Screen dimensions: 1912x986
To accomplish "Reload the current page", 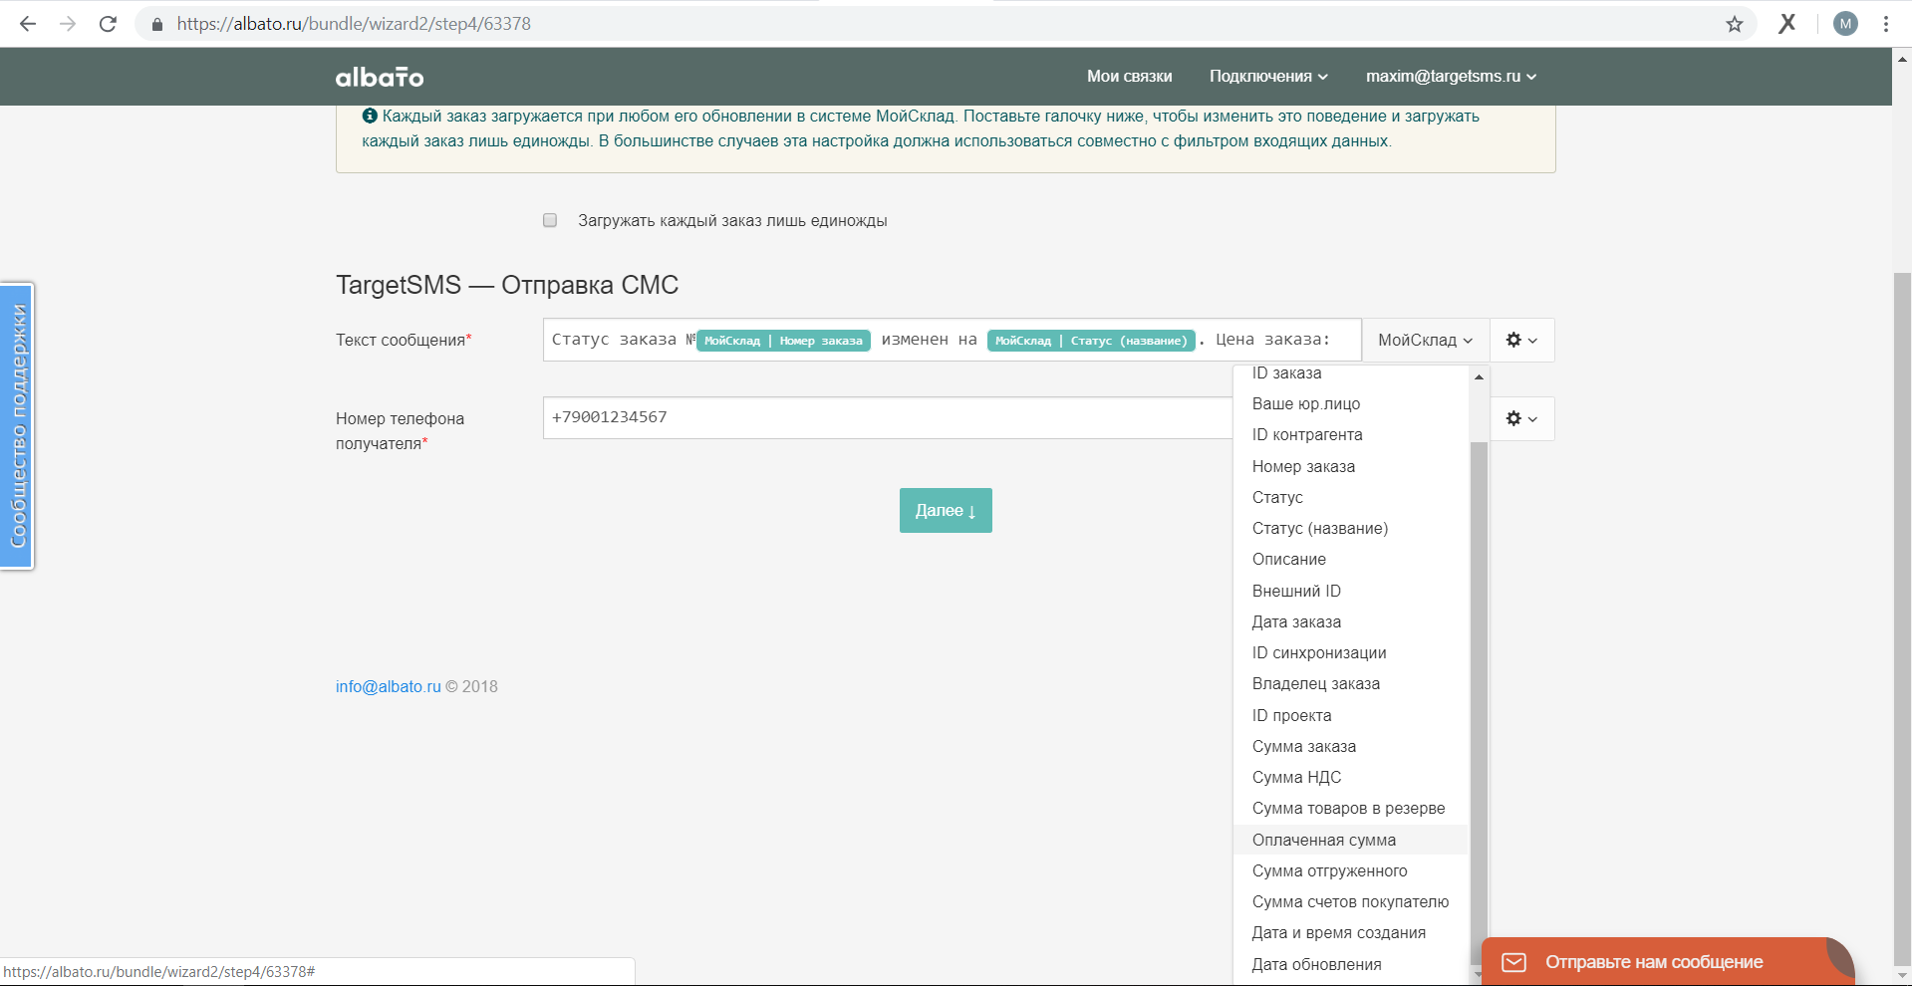I will click(108, 24).
